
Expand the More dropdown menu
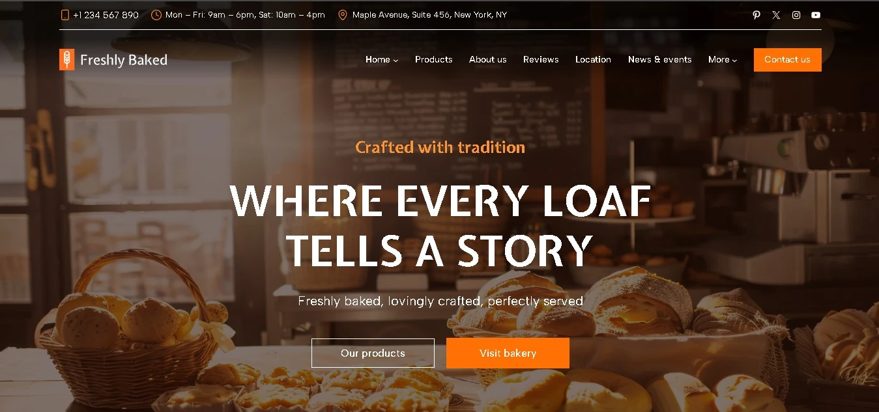(723, 59)
